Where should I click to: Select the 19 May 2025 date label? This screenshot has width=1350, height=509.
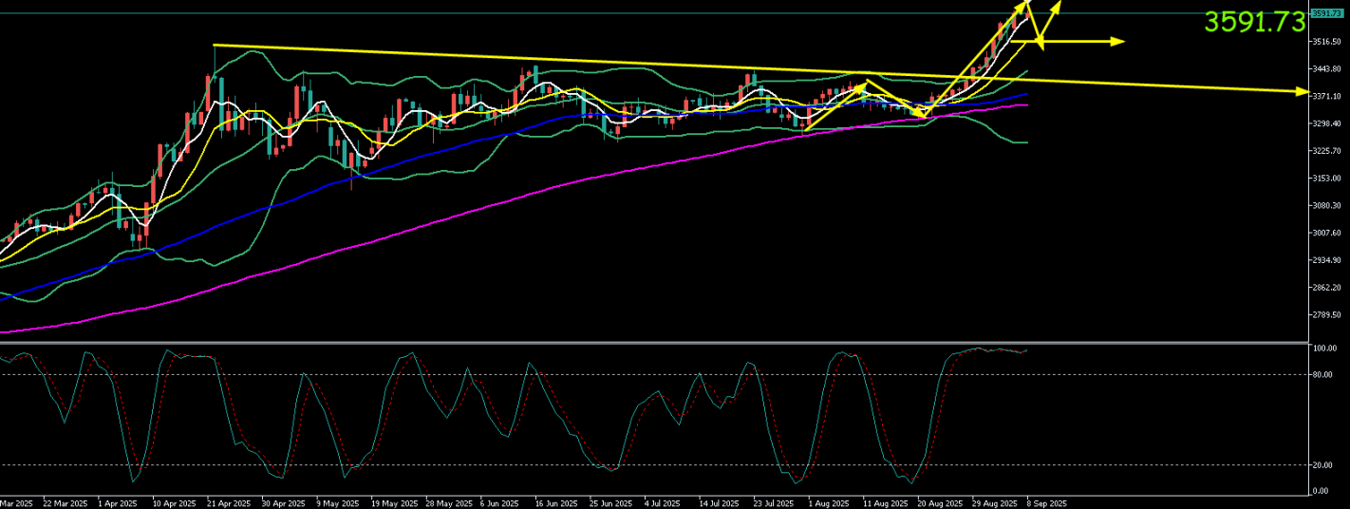point(394,503)
